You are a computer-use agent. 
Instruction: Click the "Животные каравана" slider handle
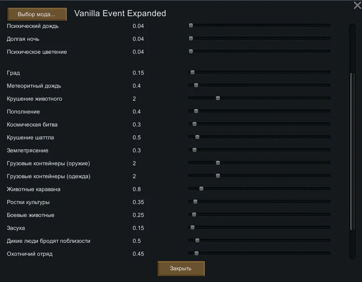[x=201, y=189]
